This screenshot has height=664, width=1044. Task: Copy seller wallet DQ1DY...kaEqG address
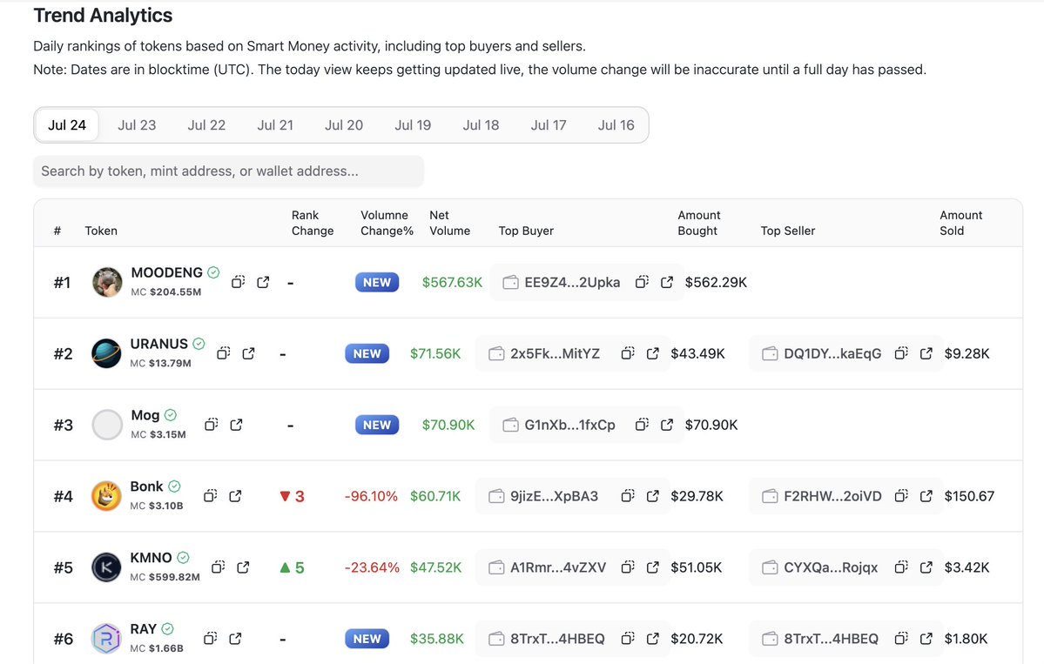point(901,353)
